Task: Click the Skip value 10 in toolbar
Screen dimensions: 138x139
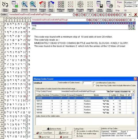Action: 125,11
